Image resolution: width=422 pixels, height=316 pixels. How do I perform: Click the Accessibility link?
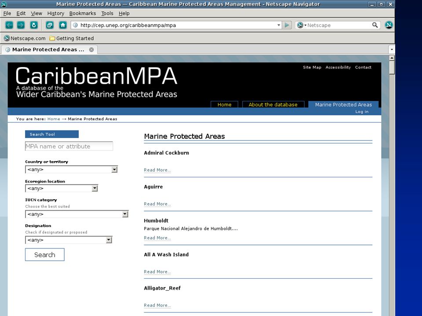pyautogui.click(x=338, y=67)
